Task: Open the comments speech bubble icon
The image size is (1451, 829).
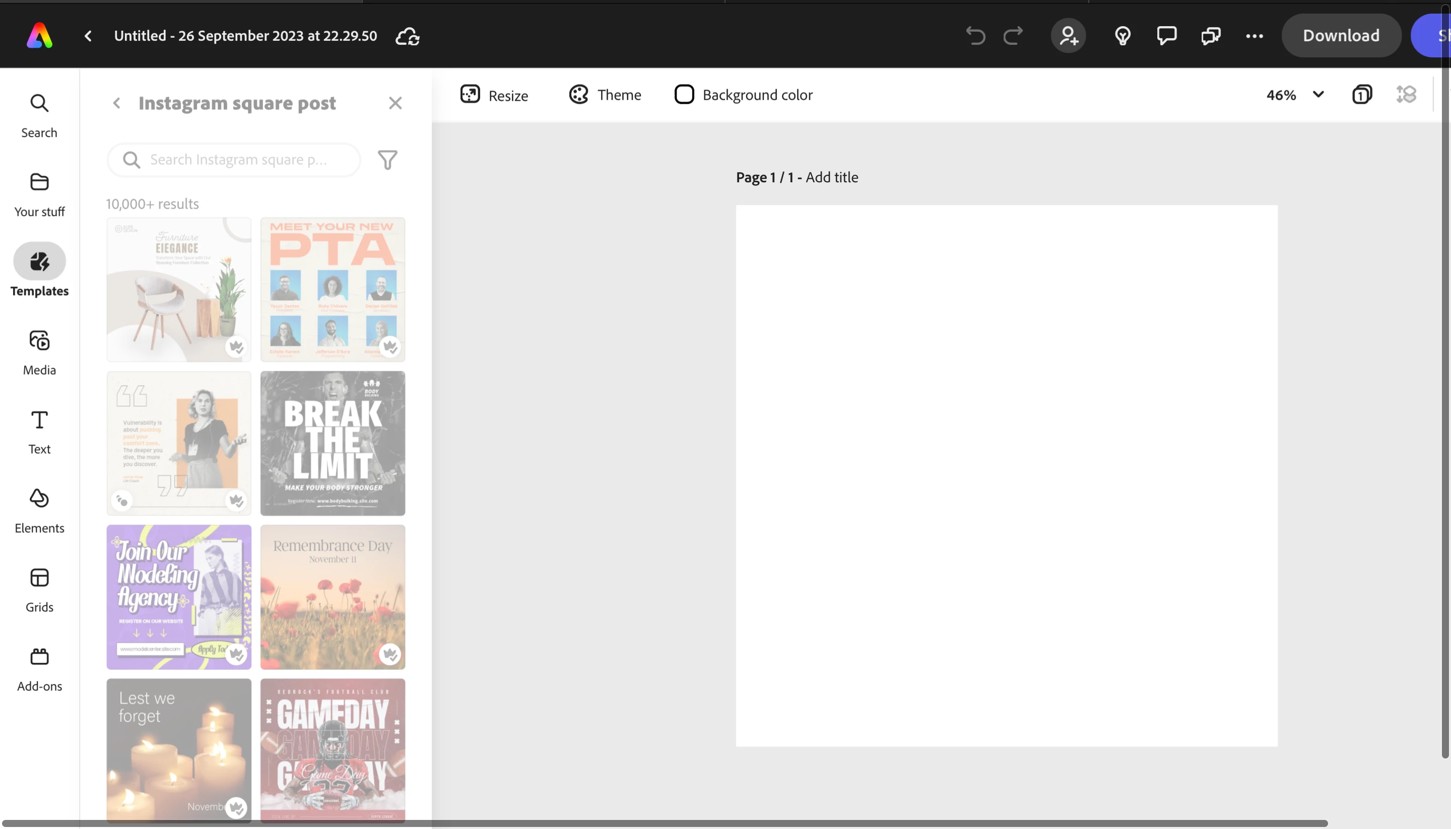Action: (1166, 36)
